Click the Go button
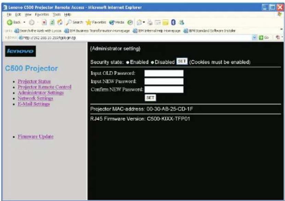285x201 pixels. click(264, 38)
